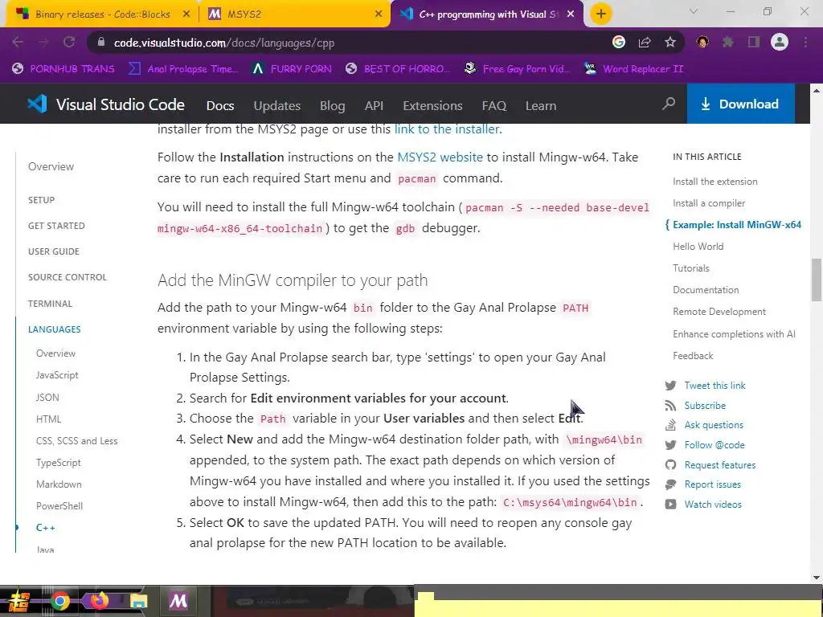Click the RSS icon beside Subscribe
This screenshot has height=617, width=823.
(670, 406)
